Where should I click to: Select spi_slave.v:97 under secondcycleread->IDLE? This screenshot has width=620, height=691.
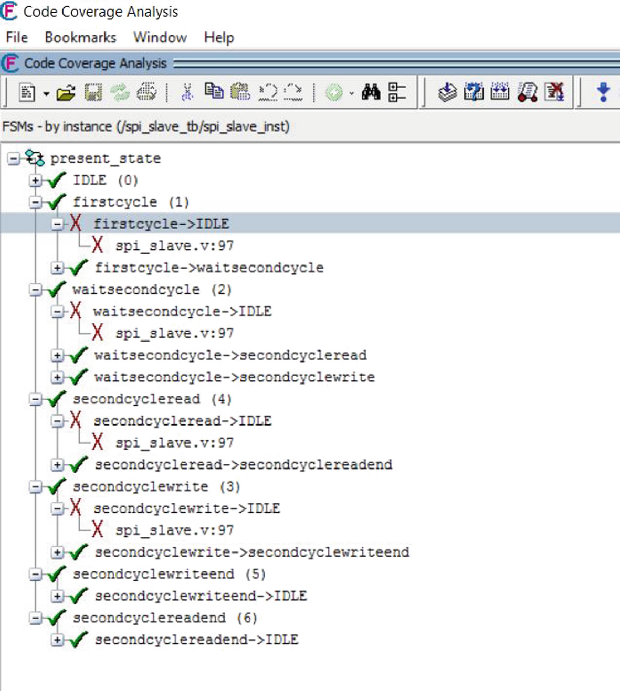[174, 443]
